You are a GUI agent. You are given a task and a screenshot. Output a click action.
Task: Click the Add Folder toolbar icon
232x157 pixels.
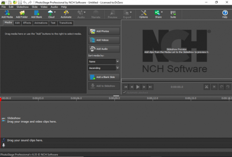[22, 14]
